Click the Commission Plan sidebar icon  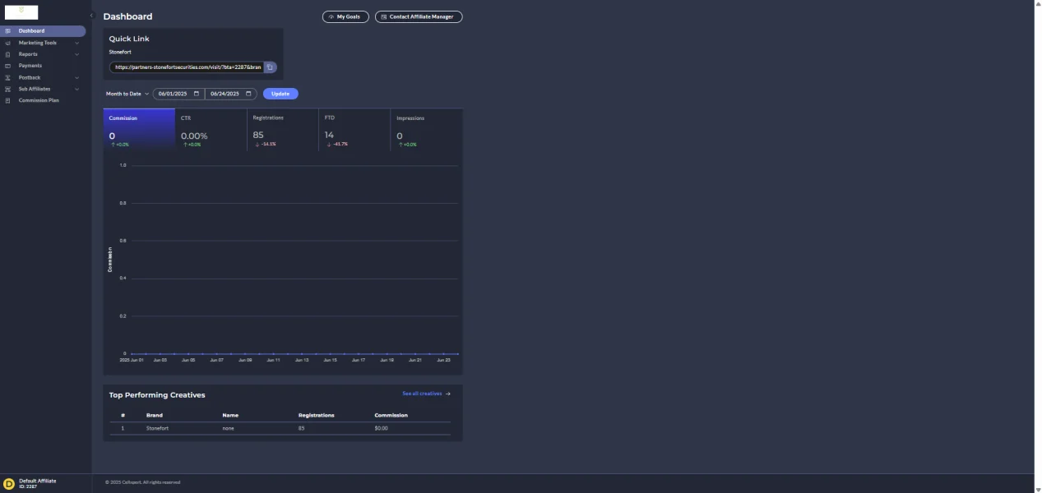[x=8, y=100]
